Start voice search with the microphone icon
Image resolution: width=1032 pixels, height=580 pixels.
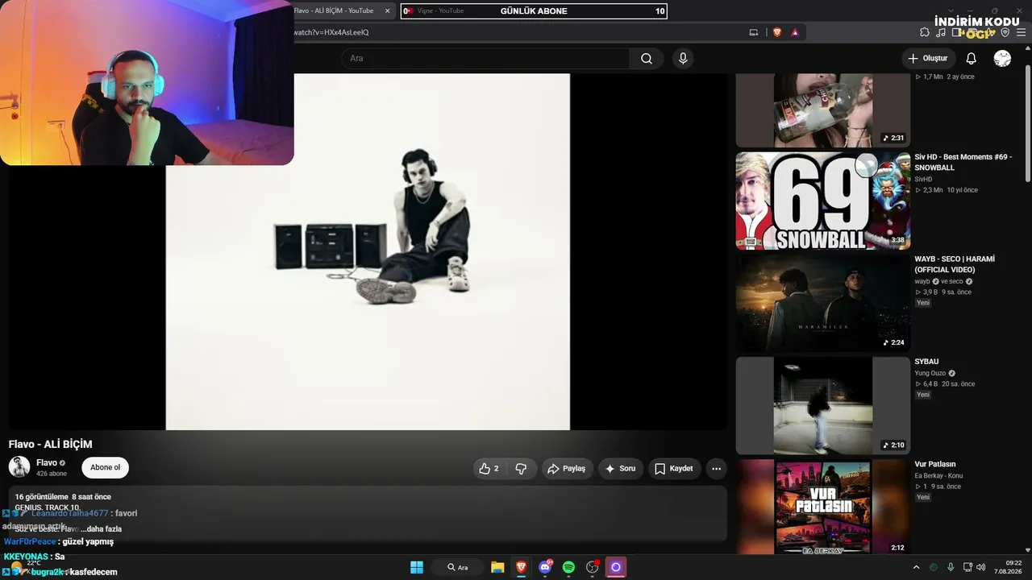[683, 59]
